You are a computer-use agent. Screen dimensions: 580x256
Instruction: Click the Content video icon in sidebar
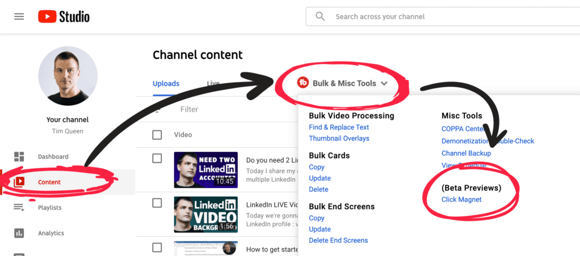[x=19, y=182]
